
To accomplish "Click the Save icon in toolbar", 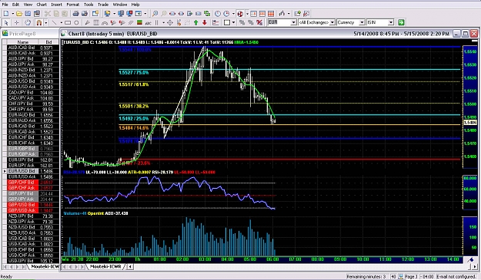I will (28, 14).
